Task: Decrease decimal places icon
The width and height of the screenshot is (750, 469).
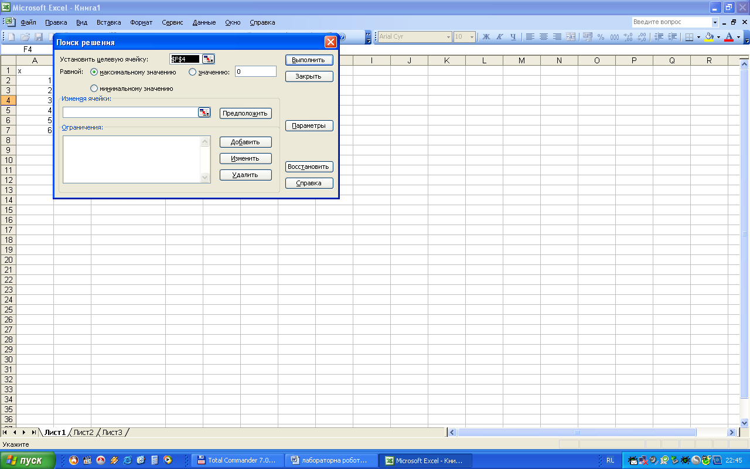Action: [x=642, y=37]
